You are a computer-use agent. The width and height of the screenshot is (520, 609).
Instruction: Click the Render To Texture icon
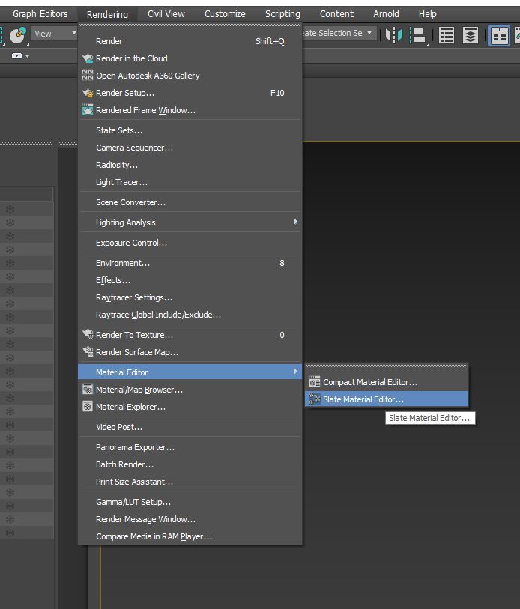(x=88, y=335)
